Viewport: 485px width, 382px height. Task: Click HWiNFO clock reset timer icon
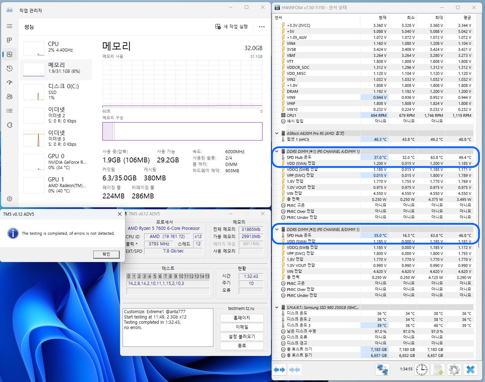tap(422, 370)
